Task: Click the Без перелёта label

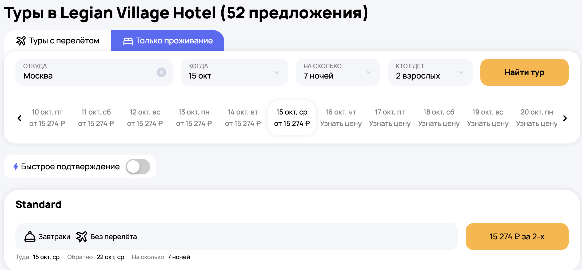Action: coord(114,236)
